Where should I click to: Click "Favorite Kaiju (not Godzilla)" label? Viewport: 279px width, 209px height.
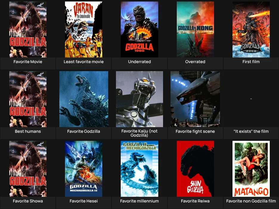coord(139,133)
